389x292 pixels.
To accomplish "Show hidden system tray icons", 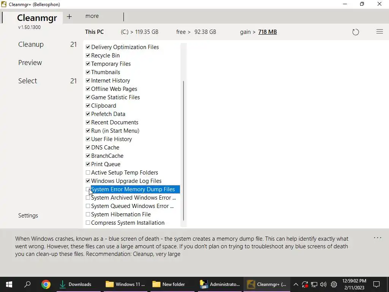I will 296,284.
